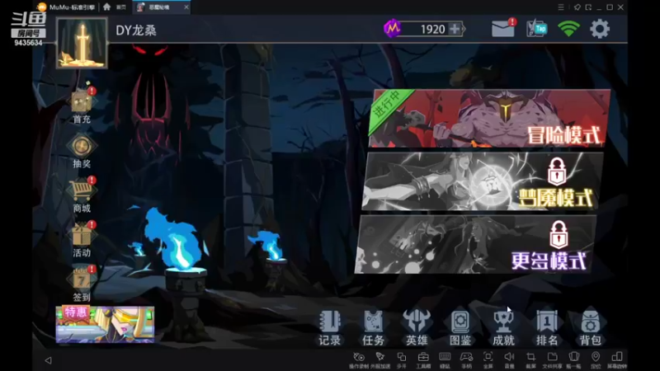Open the 图鉴 codex book icon

coord(460,322)
